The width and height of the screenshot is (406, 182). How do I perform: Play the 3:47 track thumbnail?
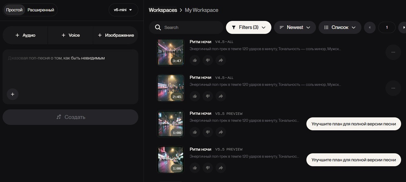(171, 52)
